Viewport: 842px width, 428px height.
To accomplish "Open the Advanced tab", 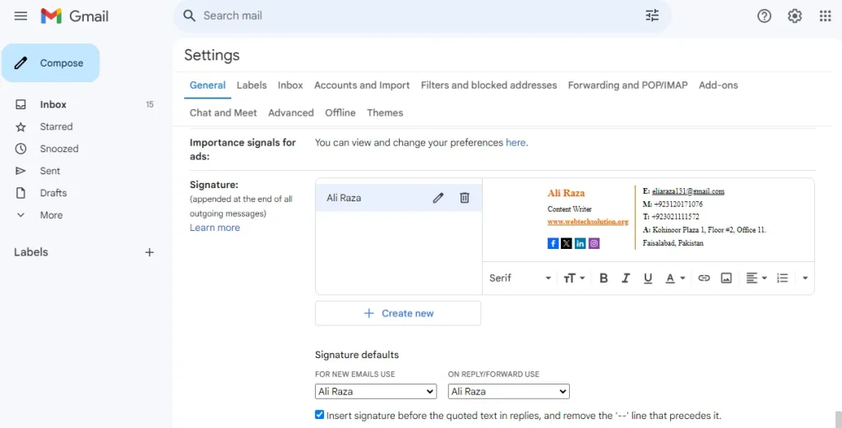I will tap(291, 113).
